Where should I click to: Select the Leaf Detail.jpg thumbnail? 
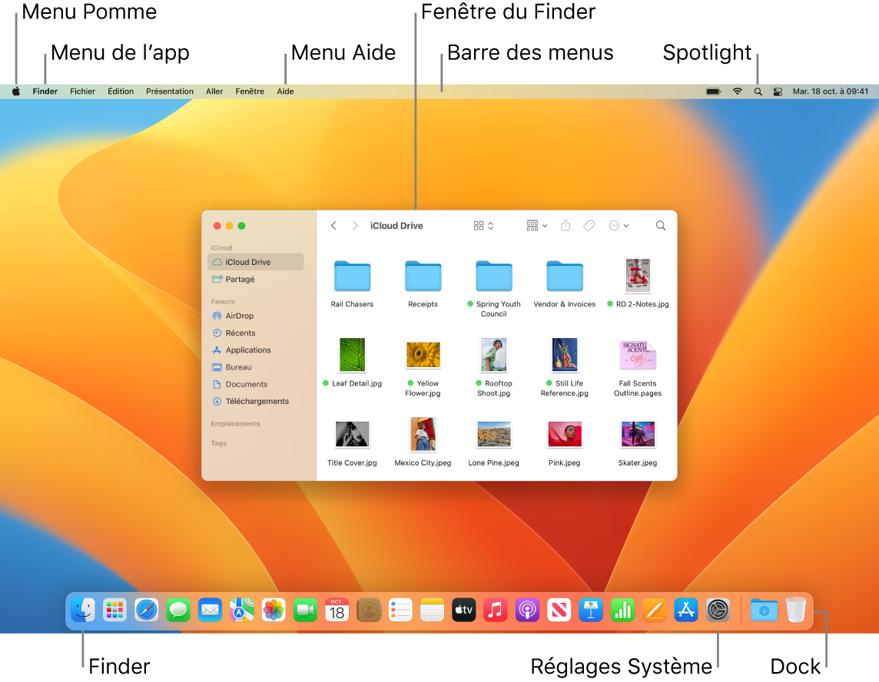352,355
